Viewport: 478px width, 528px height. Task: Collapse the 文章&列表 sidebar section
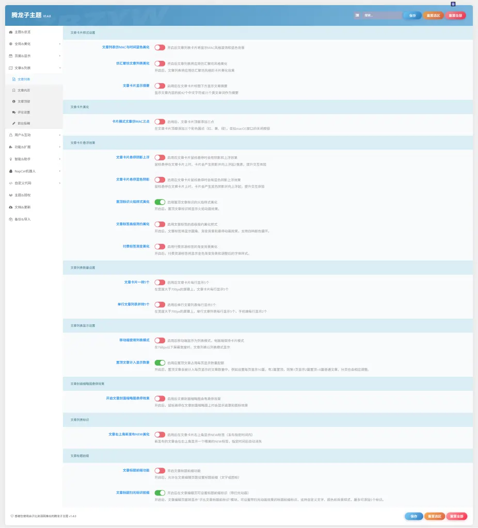(x=34, y=68)
